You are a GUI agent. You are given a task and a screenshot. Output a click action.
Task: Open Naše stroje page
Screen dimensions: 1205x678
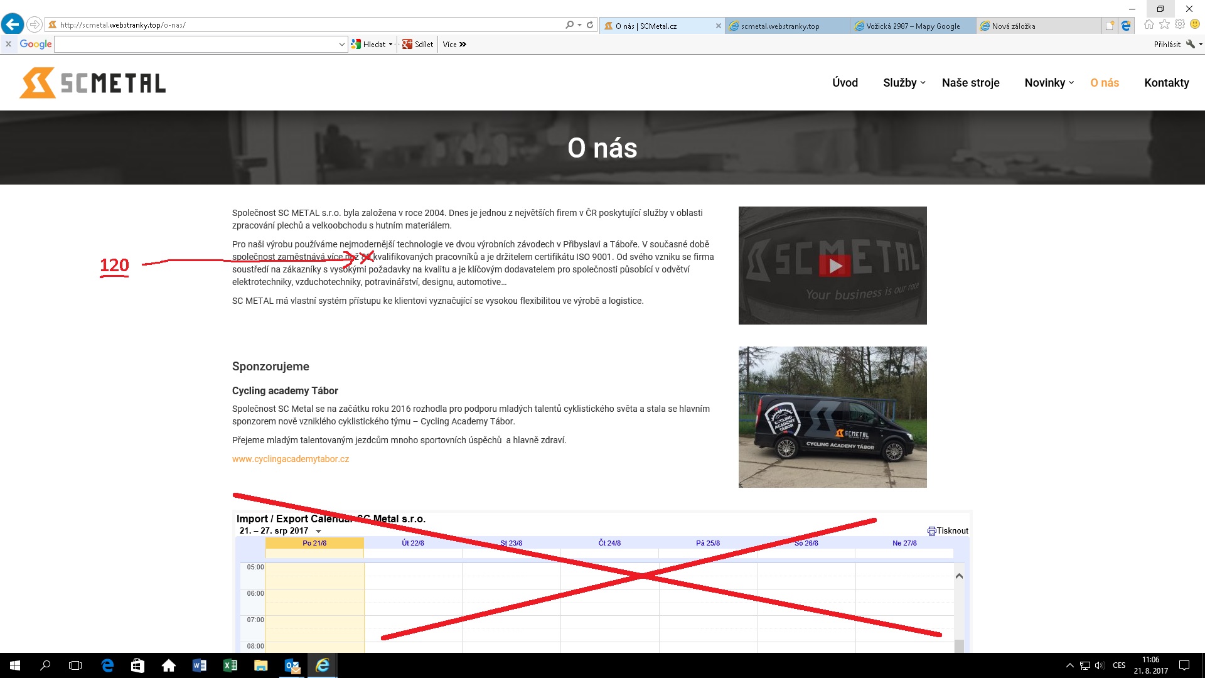[970, 83]
